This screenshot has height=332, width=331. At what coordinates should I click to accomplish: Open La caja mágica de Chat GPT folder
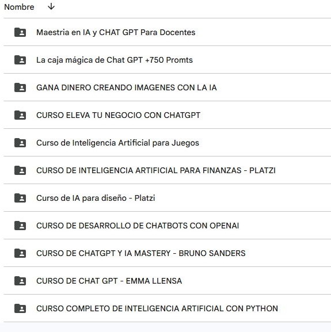tap(168, 60)
